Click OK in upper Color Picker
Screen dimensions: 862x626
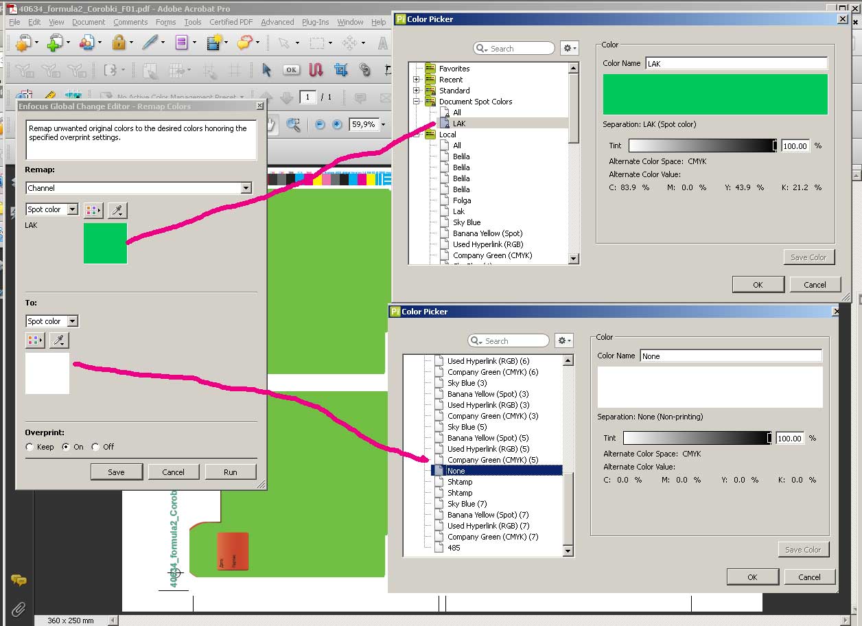click(x=758, y=284)
